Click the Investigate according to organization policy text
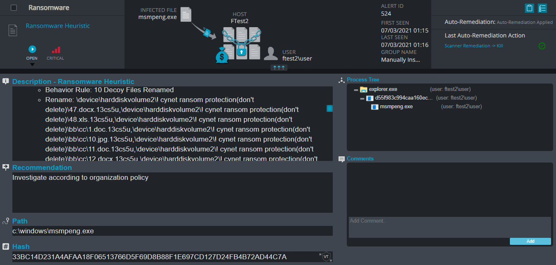Viewport: 556px width, 265px height. tap(80, 178)
